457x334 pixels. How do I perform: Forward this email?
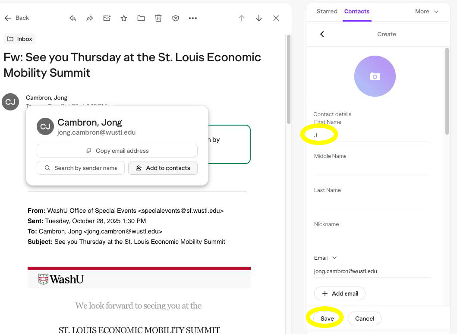coord(89,18)
